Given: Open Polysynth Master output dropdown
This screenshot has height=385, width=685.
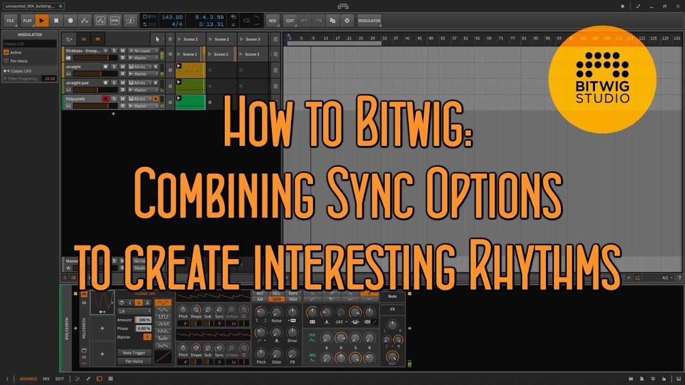Looking at the screenshot, I should click(143, 106).
